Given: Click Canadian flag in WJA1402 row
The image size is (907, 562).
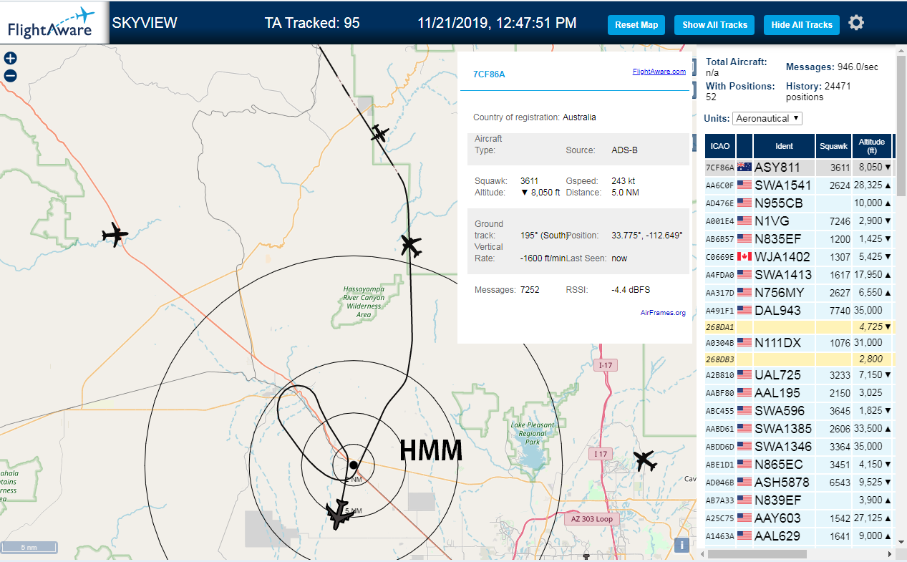Looking at the screenshot, I should [x=744, y=257].
